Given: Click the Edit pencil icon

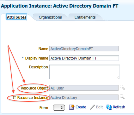Looking at the screenshot, I should tap(92, 107).
